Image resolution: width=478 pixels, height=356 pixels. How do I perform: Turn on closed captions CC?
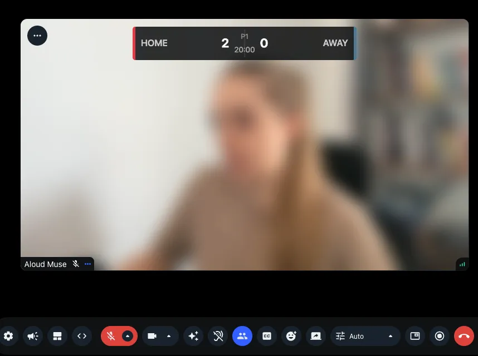[267, 336]
